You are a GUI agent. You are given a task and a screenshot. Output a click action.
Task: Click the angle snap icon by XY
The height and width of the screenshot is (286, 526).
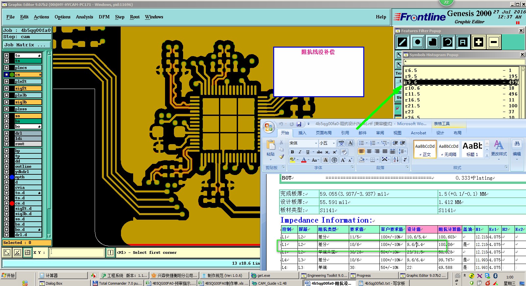click(x=17, y=253)
